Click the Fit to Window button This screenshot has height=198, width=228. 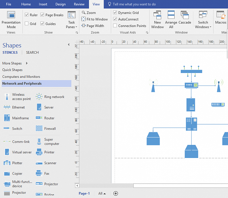click(x=94, y=19)
